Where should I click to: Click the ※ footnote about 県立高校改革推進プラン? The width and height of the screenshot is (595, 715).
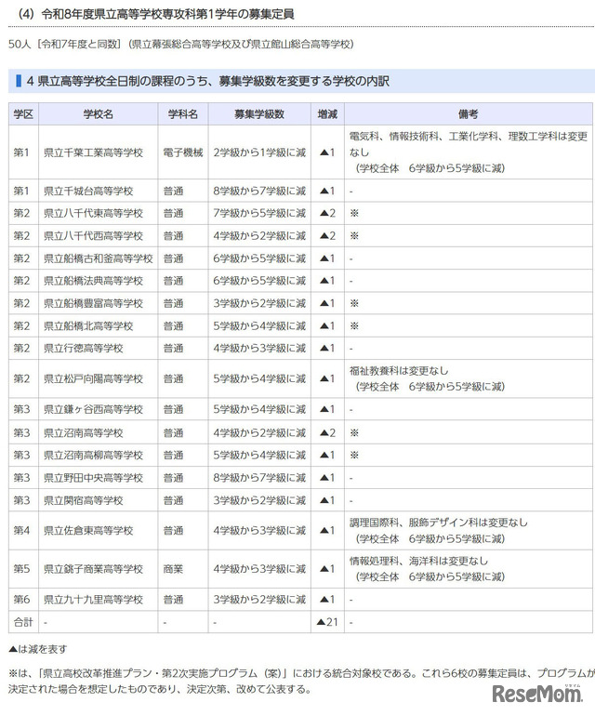(x=301, y=681)
